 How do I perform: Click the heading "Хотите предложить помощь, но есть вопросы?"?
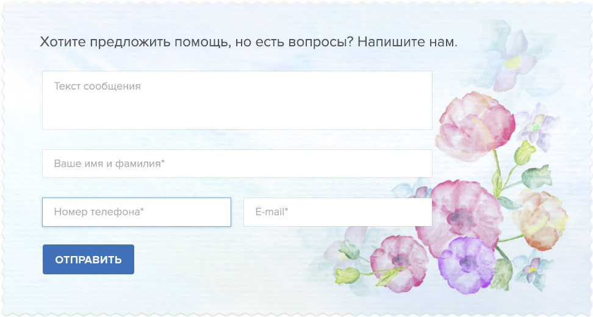pos(196,42)
